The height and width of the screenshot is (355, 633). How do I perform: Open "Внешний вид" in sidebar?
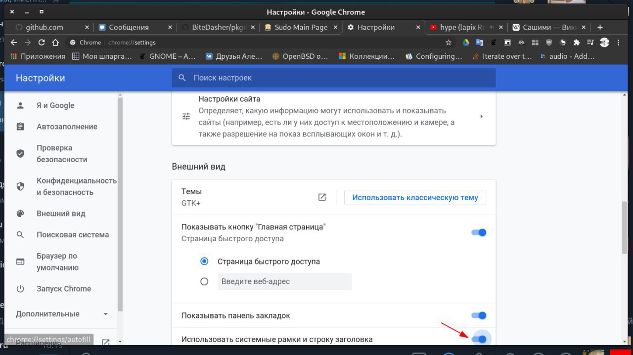coord(62,214)
